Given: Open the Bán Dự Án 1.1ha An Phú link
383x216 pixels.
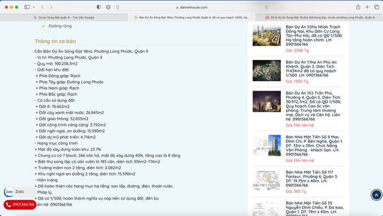Looking at the screenshot, I should pyautogui.click(x=311, y=69).
